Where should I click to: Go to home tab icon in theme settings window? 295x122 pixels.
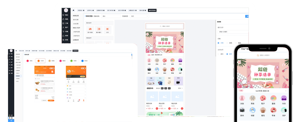(x=16, y=51)
